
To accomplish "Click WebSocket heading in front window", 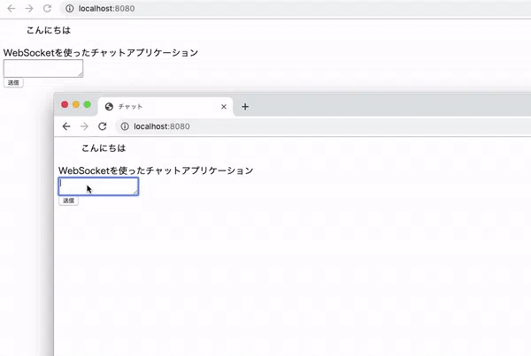I will tap(156, 170).
